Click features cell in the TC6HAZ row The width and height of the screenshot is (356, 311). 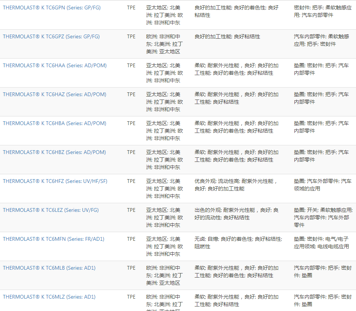(237, 98)
